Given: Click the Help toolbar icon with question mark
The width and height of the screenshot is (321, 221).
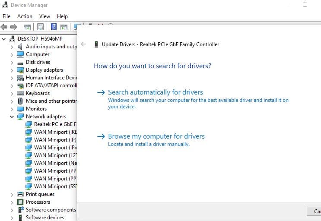Looking at the screenshot, I should click(54, 27).
